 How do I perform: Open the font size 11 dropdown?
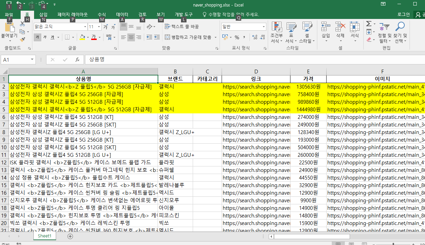(100, 27)
